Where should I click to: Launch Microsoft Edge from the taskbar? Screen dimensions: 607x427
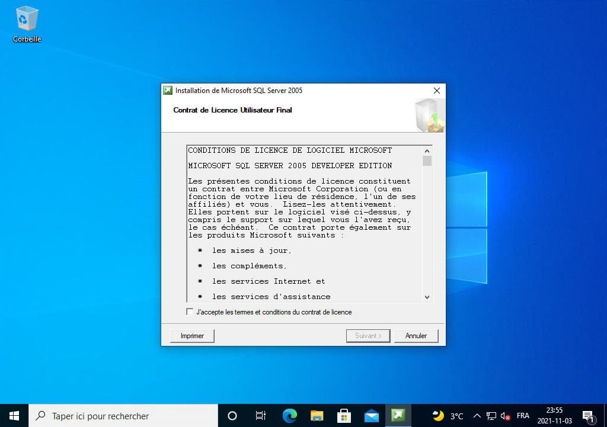pos(289,416)
